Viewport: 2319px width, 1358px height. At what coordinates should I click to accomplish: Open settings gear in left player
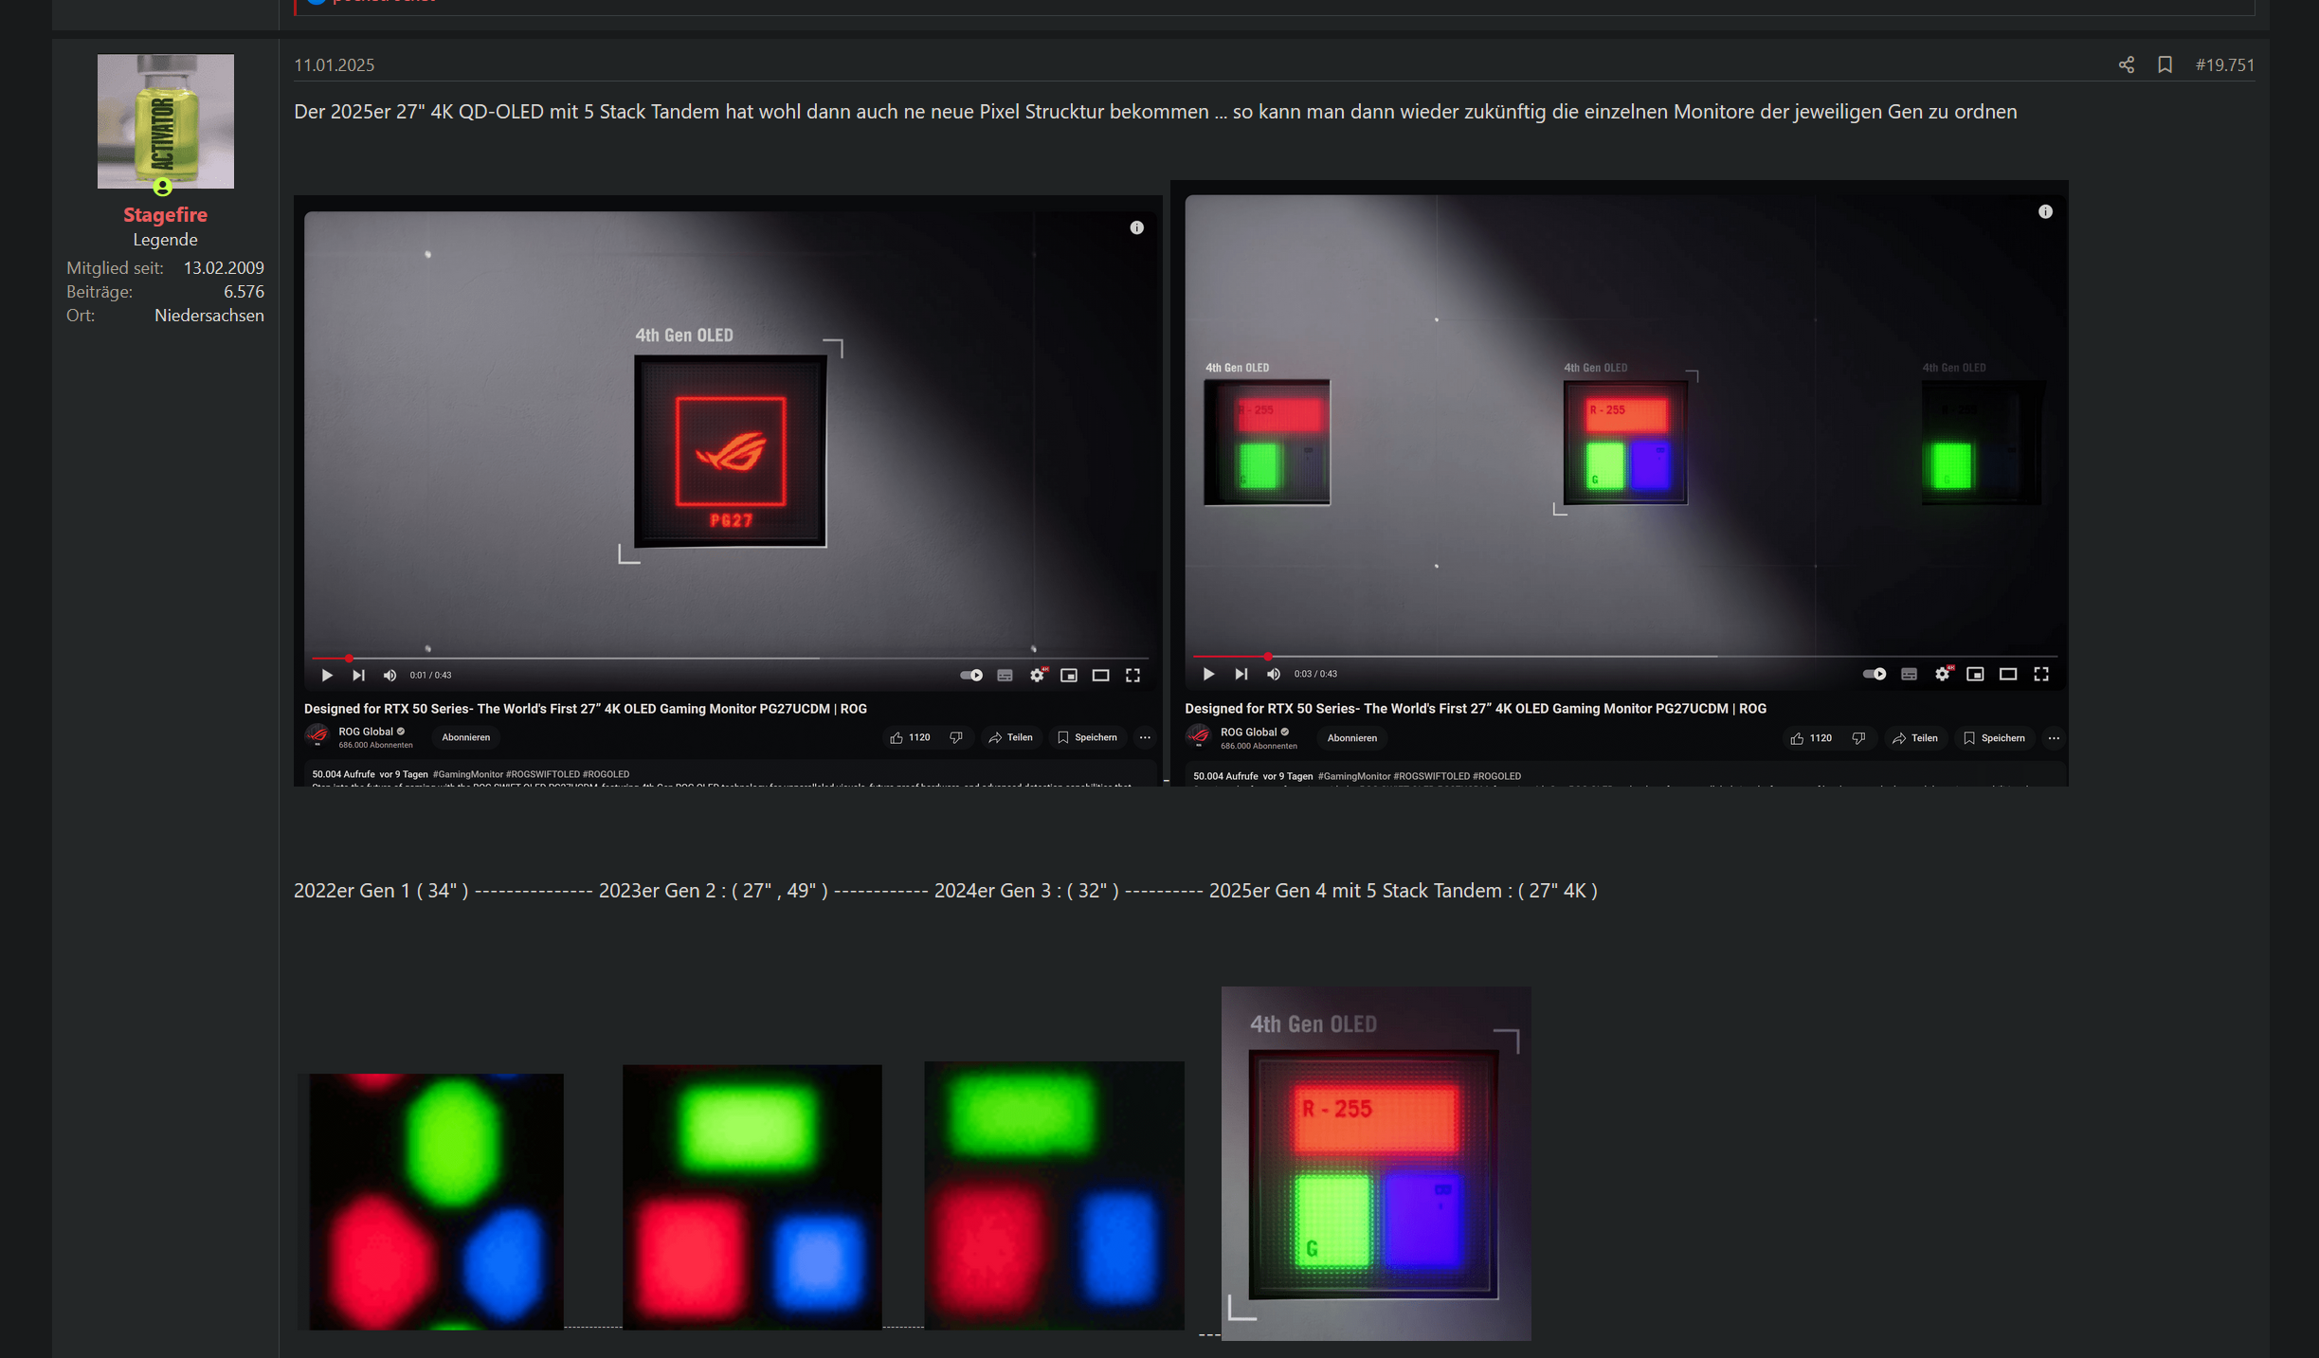click(1037, 675)
